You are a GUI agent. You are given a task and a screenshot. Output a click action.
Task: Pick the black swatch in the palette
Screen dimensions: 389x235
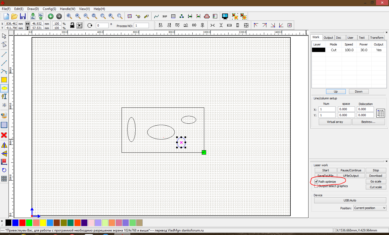coord(9,223)
